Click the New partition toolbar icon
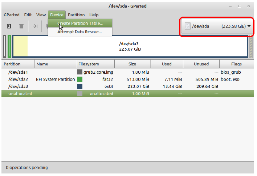Image resolution: width=257 pixels, height=176 pixels. click(x=9, y=26)
